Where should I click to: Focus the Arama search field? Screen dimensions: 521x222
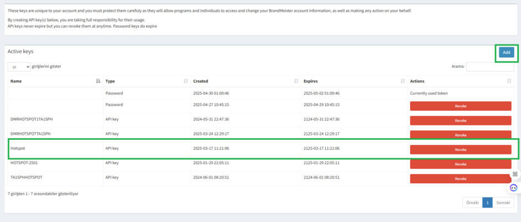coord(490,67)
